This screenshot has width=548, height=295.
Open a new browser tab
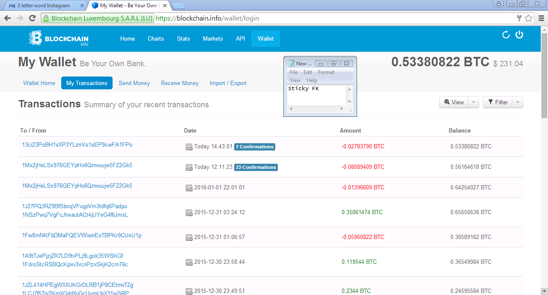pos(179,6)
